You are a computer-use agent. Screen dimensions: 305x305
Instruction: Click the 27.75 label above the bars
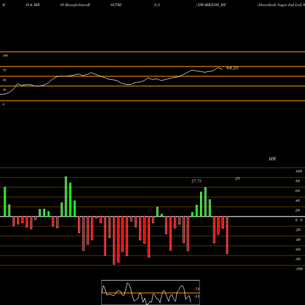click(x=196, y=181)
